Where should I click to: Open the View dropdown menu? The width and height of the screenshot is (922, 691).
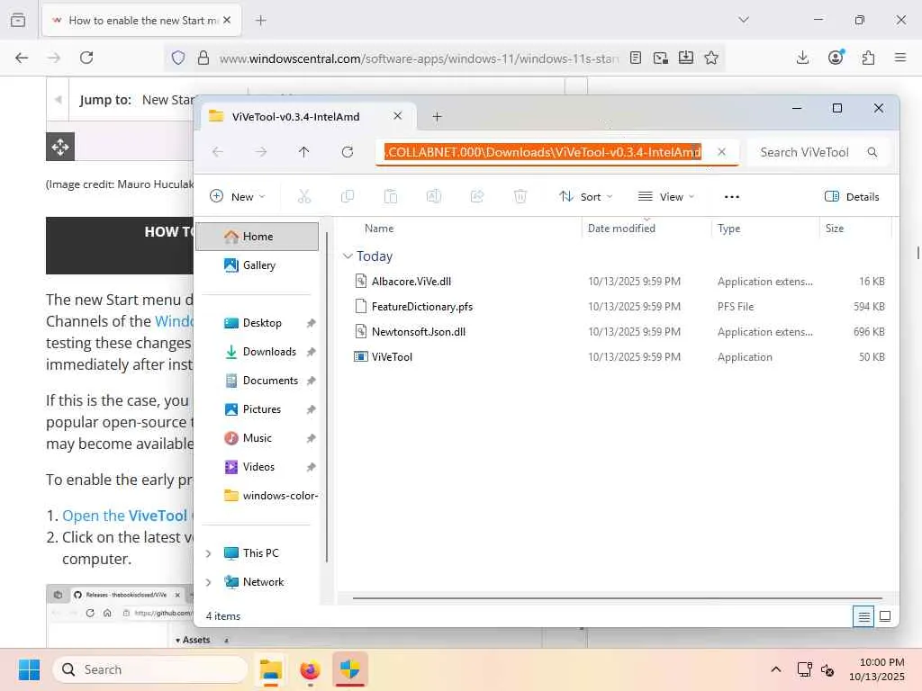point(666,196)
